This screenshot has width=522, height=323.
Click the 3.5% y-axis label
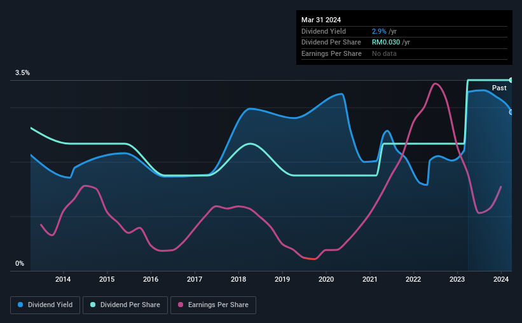23,73
